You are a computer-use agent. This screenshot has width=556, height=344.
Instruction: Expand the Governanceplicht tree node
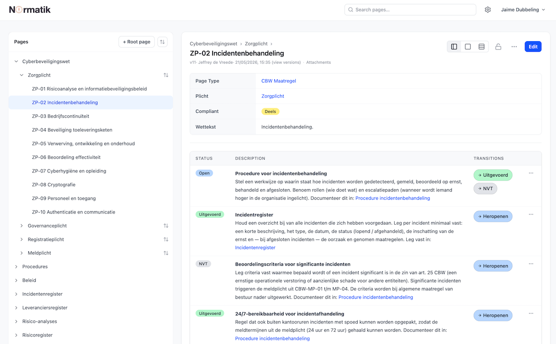(22, 226)
